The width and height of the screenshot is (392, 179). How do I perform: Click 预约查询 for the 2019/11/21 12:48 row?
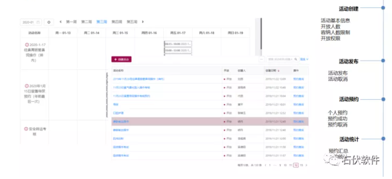tap(298, 130)
